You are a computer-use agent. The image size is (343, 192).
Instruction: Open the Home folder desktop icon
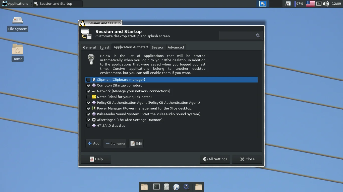pos(18,52)
